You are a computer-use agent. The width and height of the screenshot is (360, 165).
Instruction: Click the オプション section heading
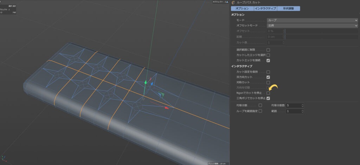point(238,15)
